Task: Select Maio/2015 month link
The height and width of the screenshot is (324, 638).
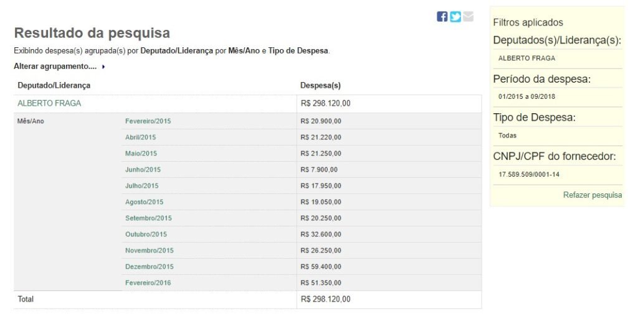Action: [141, 154]
